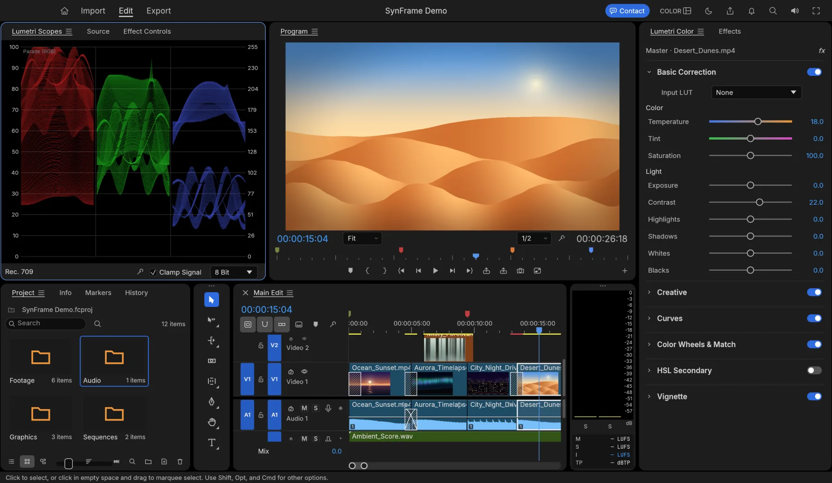Select the Pen tool in toolbox
The image size is (832, 483).
point(212,402)
